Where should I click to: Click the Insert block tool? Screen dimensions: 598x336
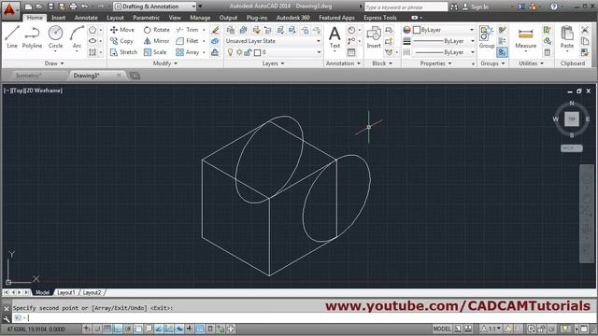[374, 37]
